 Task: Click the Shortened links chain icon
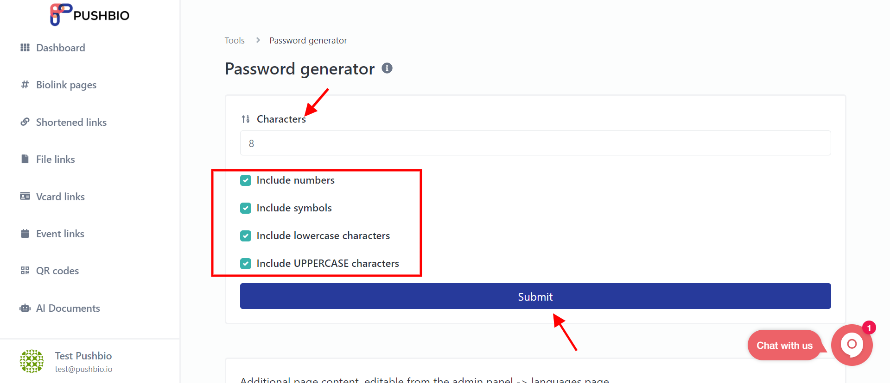pyautogui.click(x=25, y=122)
